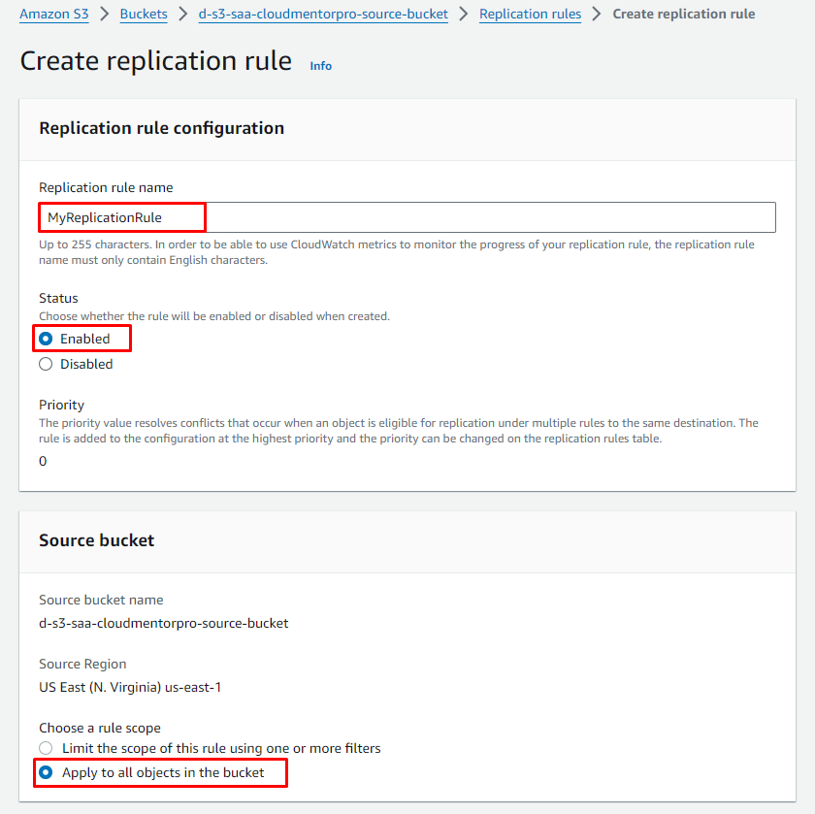This screenshot has height=814, width=815.
Task: Click the chevron after Buckets breadcrumb
Action: [x=182, y=15]
